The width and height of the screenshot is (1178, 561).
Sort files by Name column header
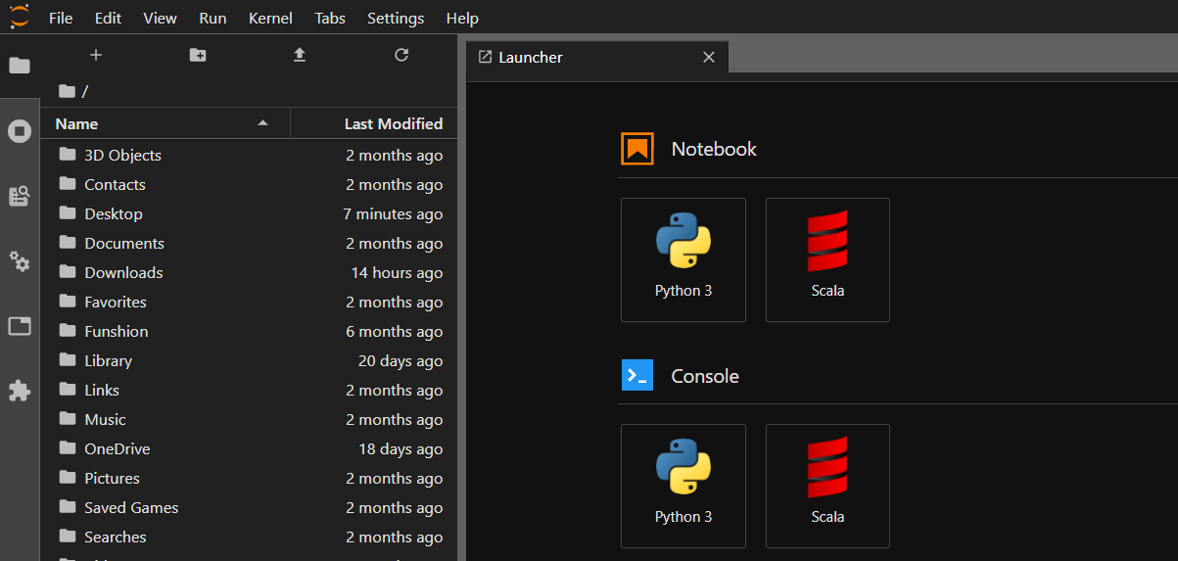pos(165,123)
